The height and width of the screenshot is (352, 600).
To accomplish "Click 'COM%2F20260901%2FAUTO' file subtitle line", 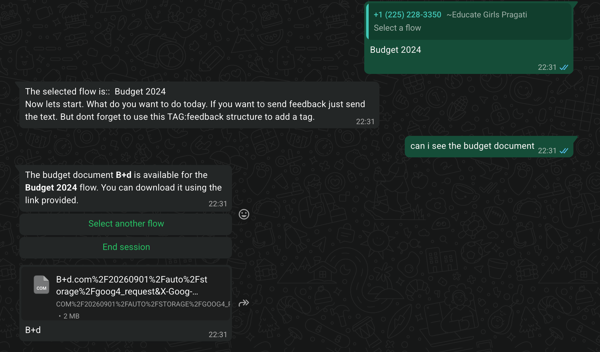I will point(143,304).
